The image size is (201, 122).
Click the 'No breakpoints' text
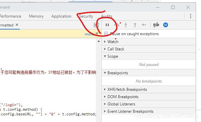coord(149,81)
